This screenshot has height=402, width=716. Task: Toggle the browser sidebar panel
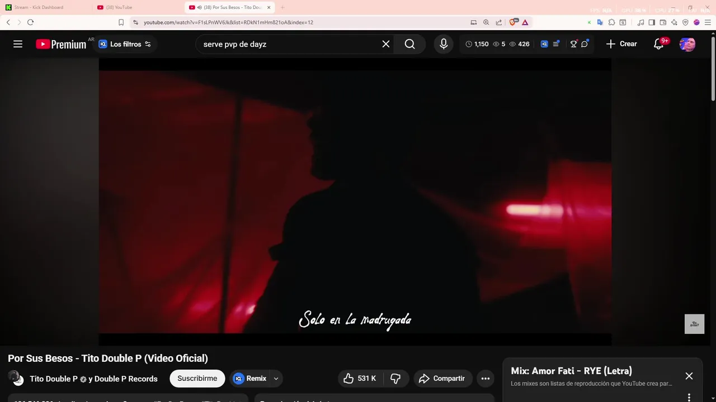tap(652, 22)
